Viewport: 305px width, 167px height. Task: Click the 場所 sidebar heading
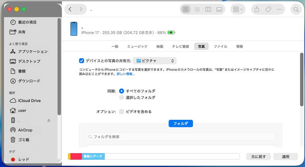[x=12, y=93]
